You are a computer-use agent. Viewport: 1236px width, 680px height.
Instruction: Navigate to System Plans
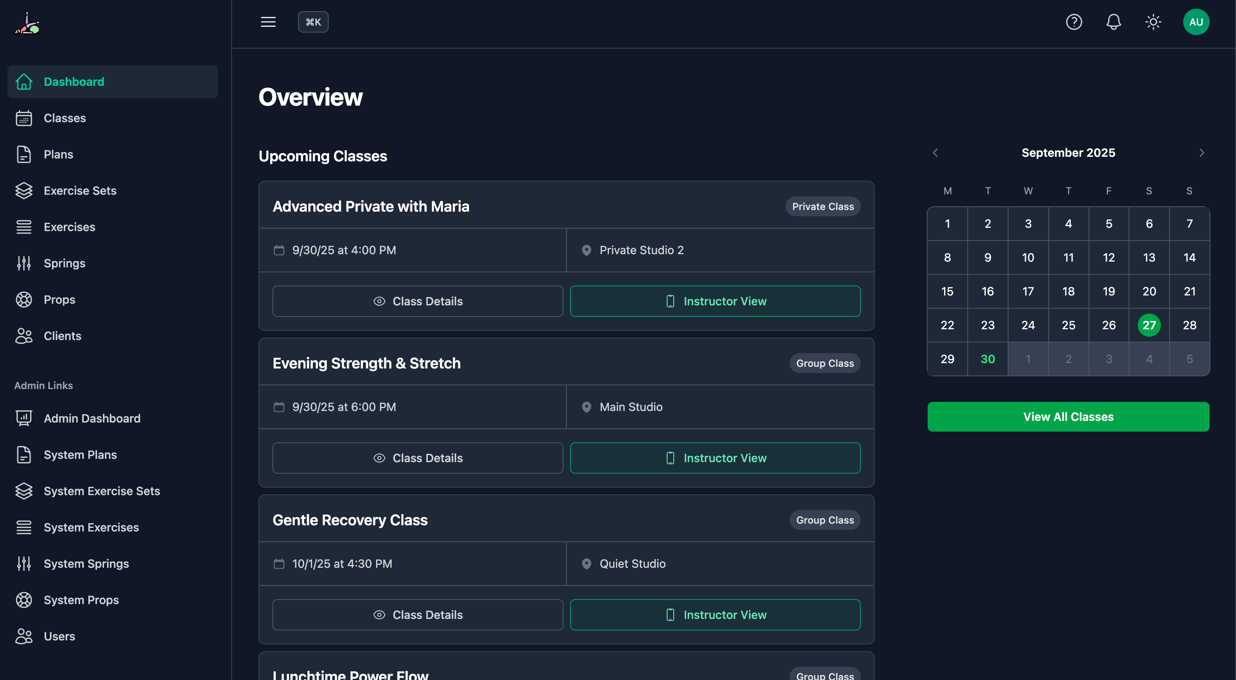pyautogui.click(x=80, y=455)
